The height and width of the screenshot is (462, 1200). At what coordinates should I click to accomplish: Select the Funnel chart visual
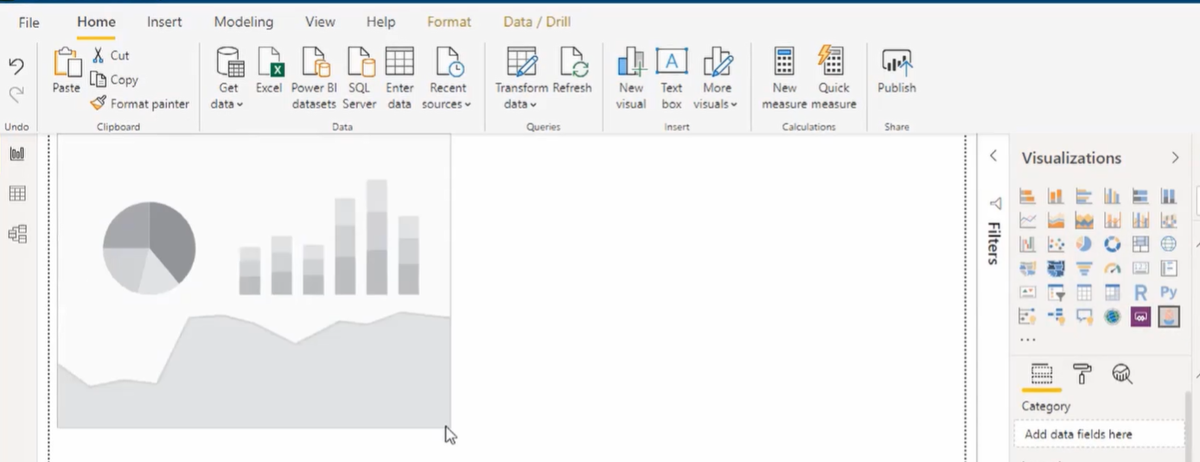pyautogui.click(x=1084, y=269)
